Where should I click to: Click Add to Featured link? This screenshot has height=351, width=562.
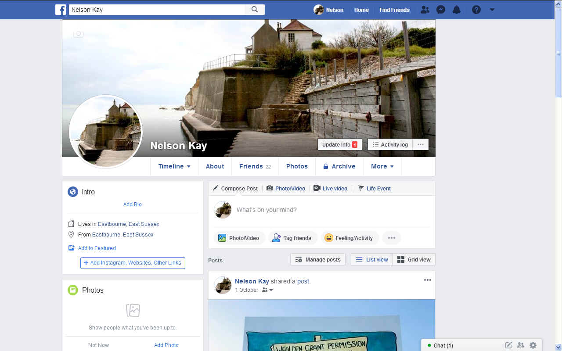point(97,248)
